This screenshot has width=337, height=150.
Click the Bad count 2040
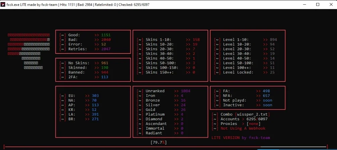pyautogui.click(x=106, y=39)
